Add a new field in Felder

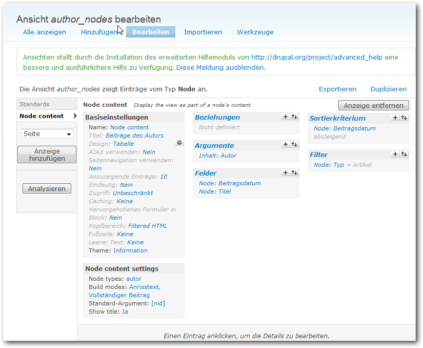click(x=286, y=173)
